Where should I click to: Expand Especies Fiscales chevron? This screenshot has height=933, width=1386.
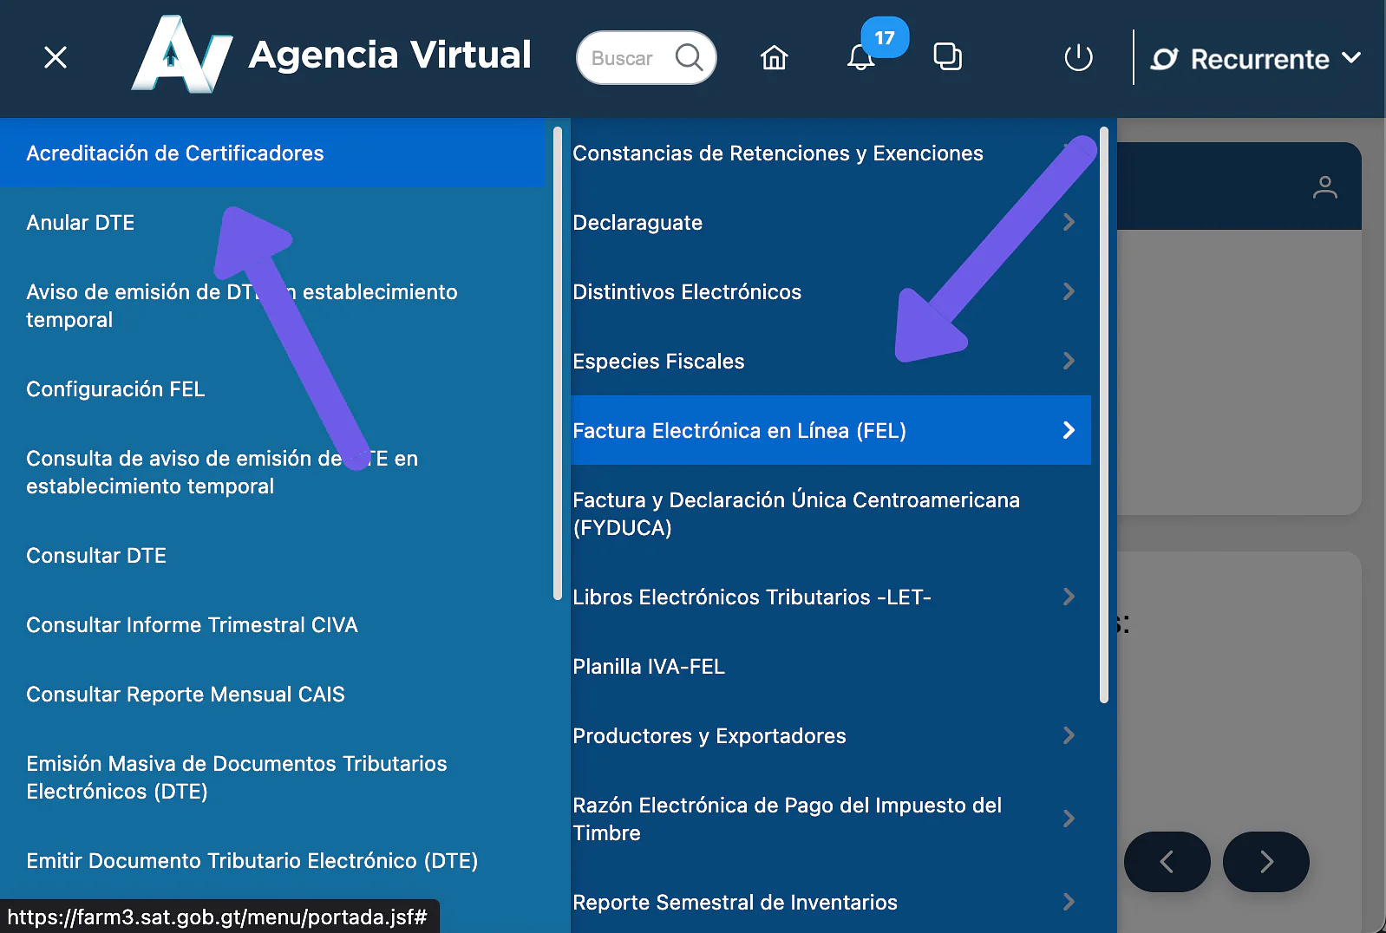click(1069, 361)
